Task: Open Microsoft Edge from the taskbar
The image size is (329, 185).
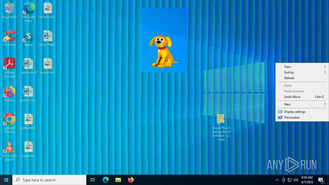Action: (x=106, y=180)
